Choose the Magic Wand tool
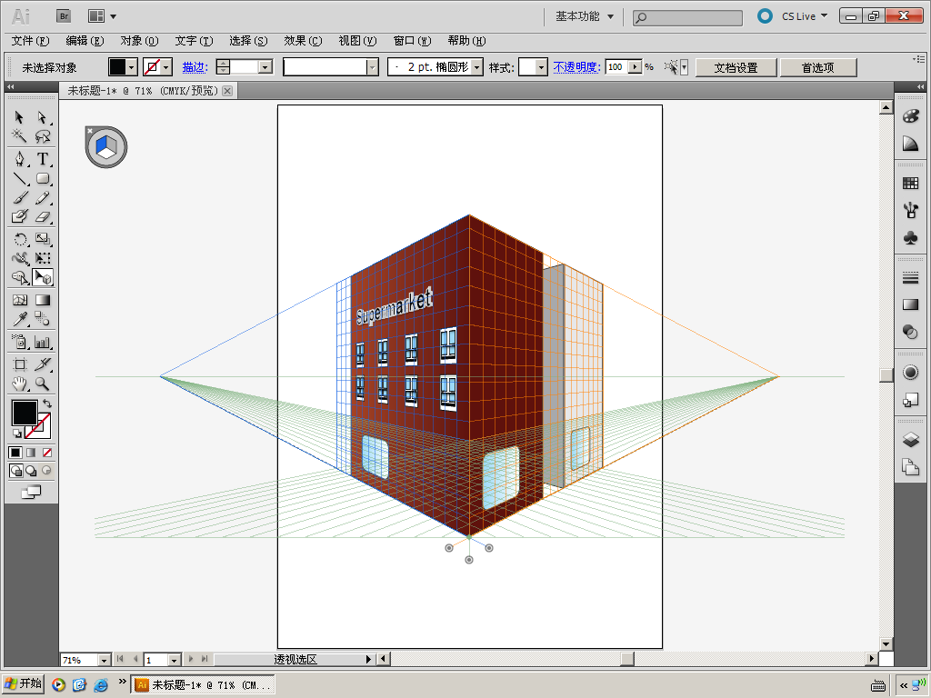 [x=20, y=136]
